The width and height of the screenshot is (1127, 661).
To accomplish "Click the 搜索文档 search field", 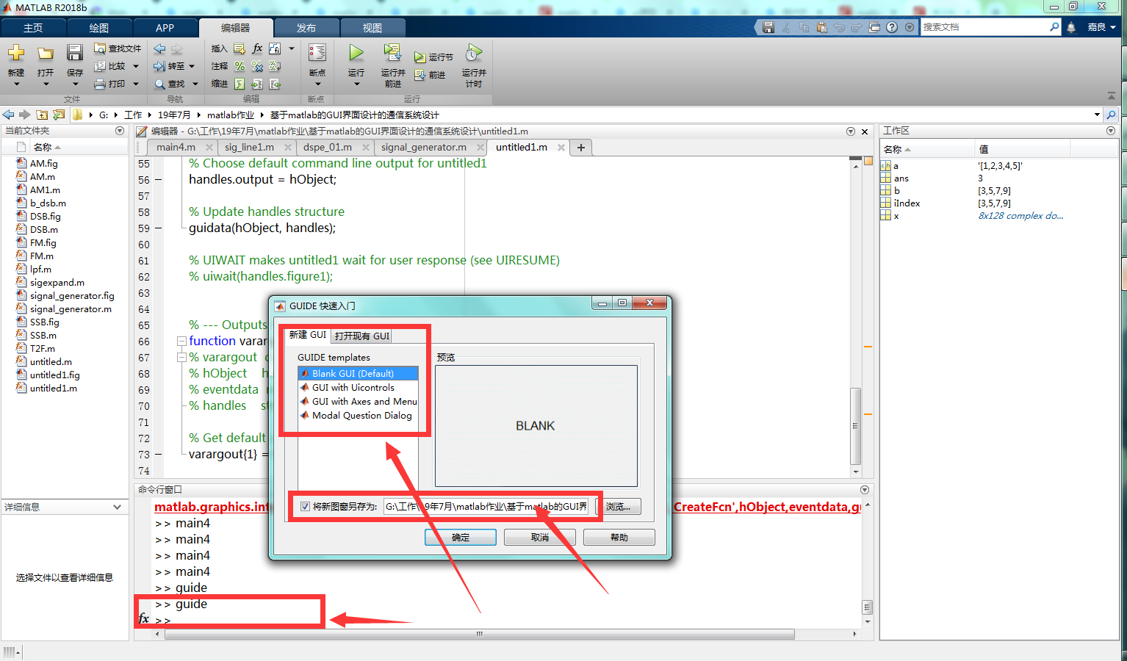I will [x=984, y=27].
